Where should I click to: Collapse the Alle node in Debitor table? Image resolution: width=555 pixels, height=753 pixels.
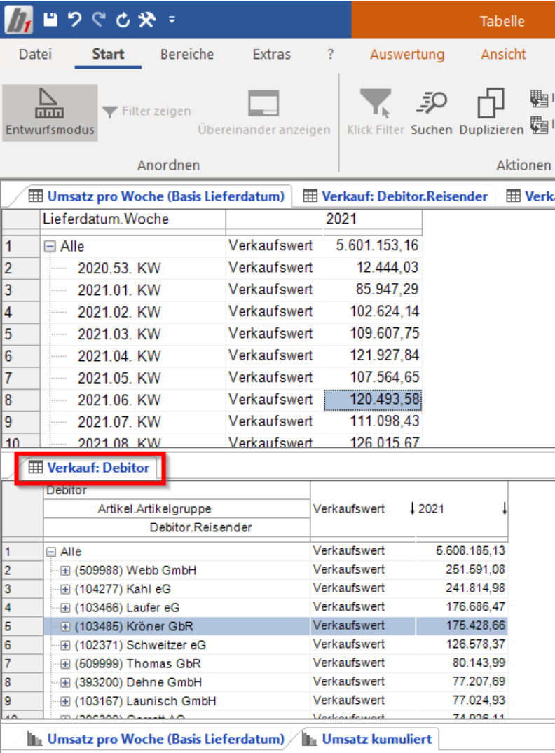(51, 552)
